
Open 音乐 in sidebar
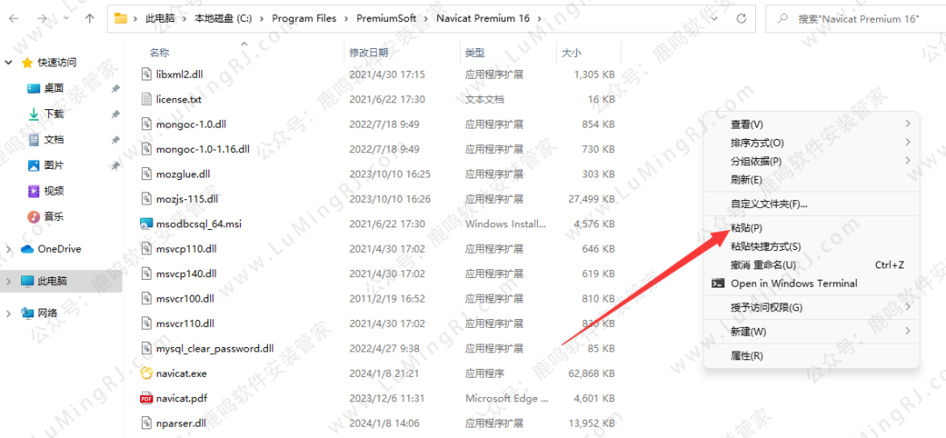coord(53,216)
